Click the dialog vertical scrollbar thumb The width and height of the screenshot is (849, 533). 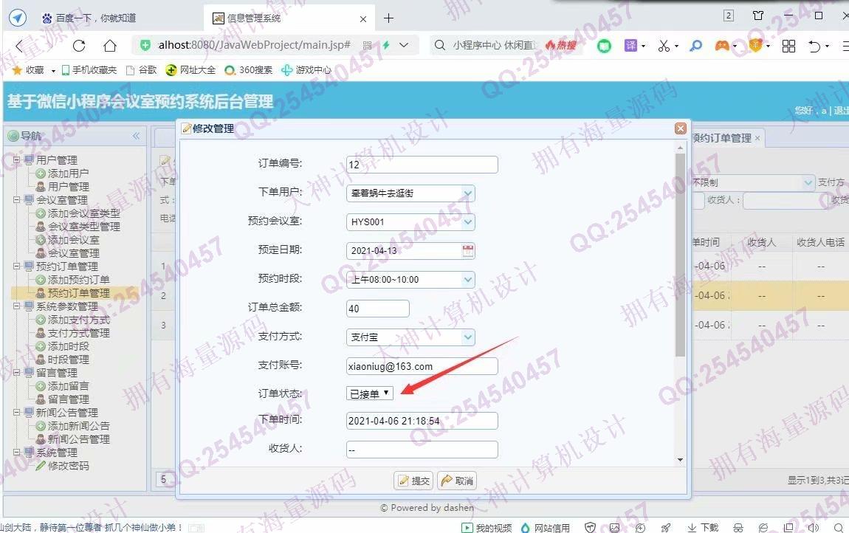click(680, 255)
